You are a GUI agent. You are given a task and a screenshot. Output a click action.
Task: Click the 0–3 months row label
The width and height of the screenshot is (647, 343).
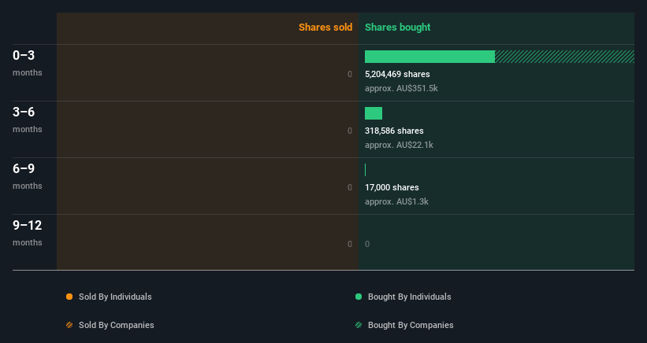(28, 63)
